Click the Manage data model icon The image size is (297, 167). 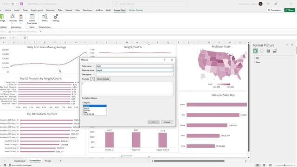1,17
